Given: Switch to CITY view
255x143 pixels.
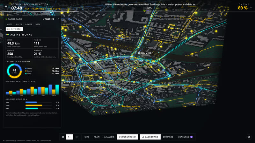Looking at the screenshot, I should point(87,137).
